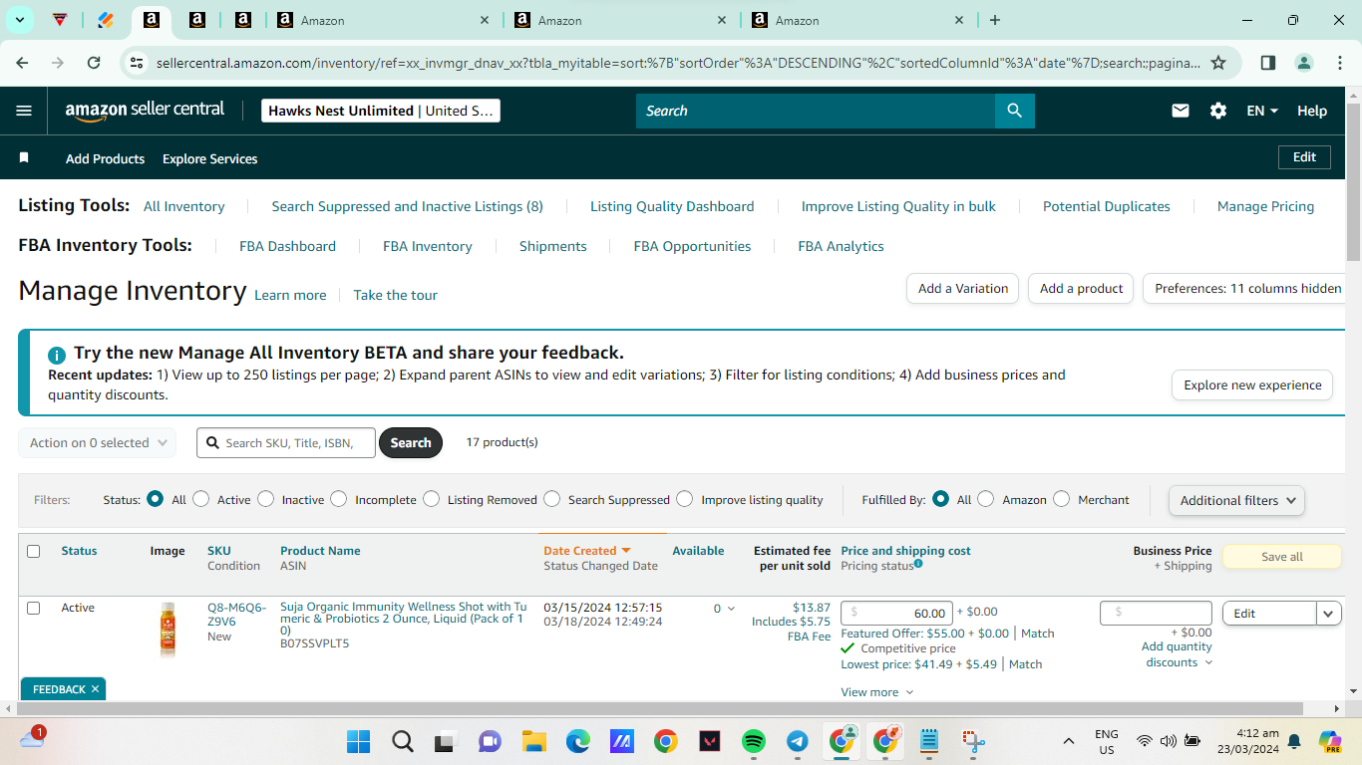Click the info icon in the BETA banner

(57, 355)
